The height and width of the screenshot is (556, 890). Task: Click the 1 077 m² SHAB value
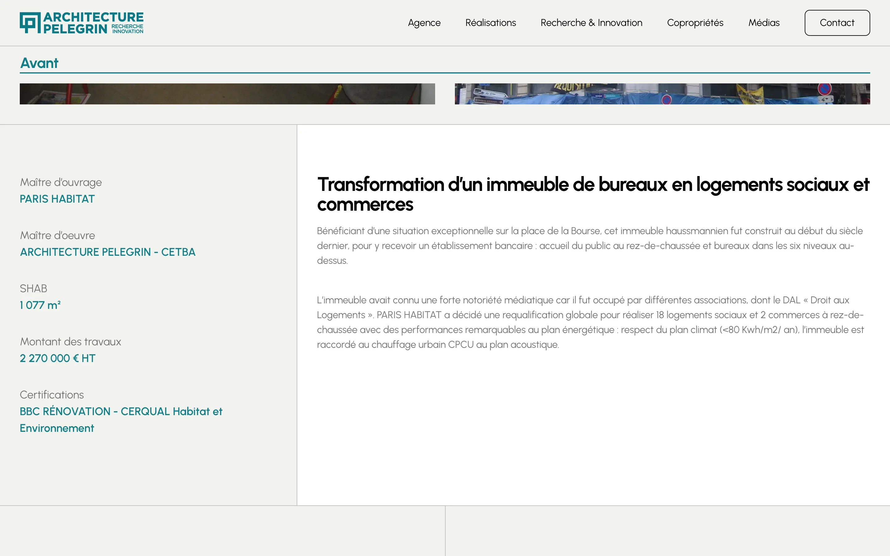click(40, 305)
